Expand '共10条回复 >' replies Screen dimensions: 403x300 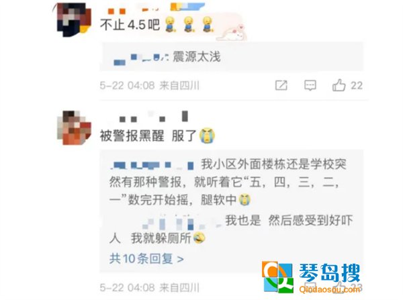tap(146, 258)
